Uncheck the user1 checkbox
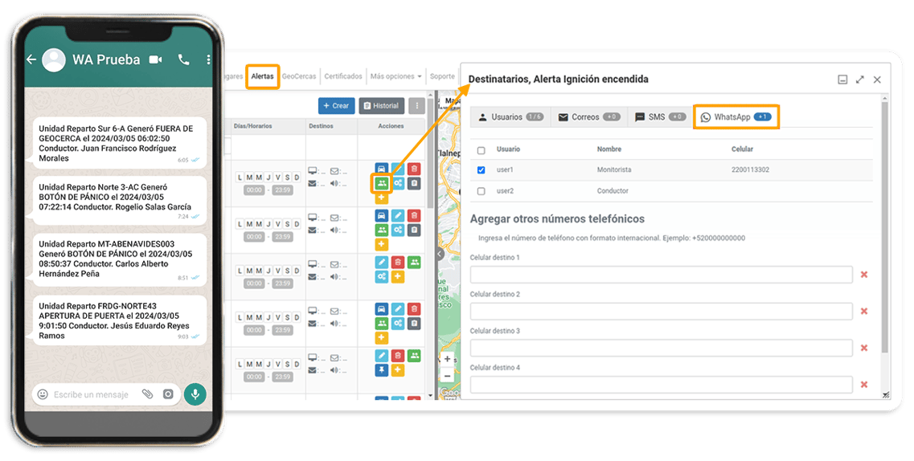Image resolution: width=914 pixels, height=461 pixels. [481, 170]
